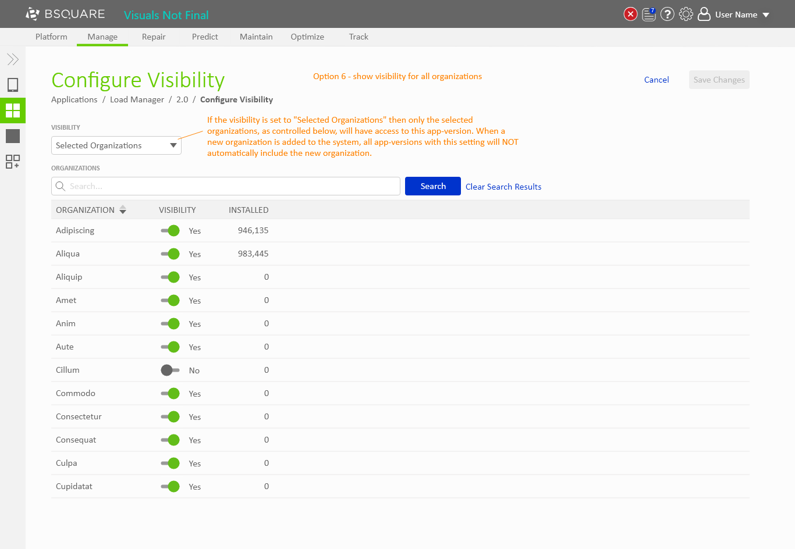Viewport: 795px width, 549px height.
Task: Open the Visibility dropdown Selected Organizations
Action: click(x=116, y=145)
